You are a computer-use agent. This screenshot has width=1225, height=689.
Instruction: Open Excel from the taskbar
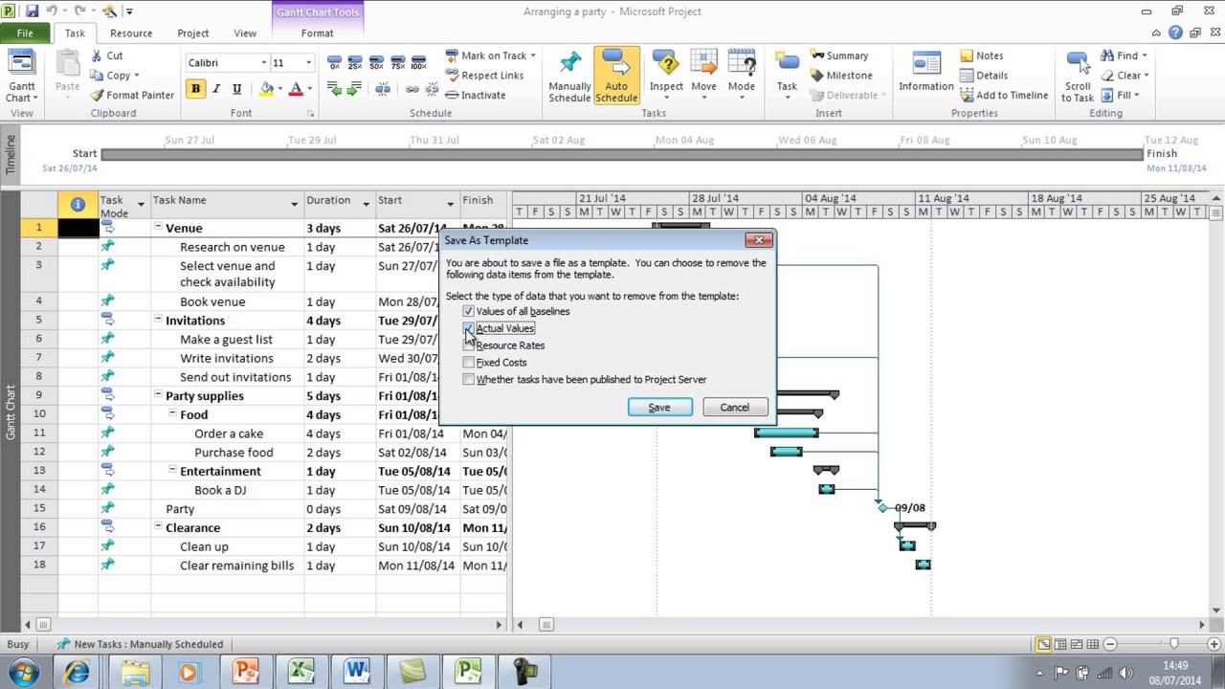pyautogui.click(x=301, y=672)
